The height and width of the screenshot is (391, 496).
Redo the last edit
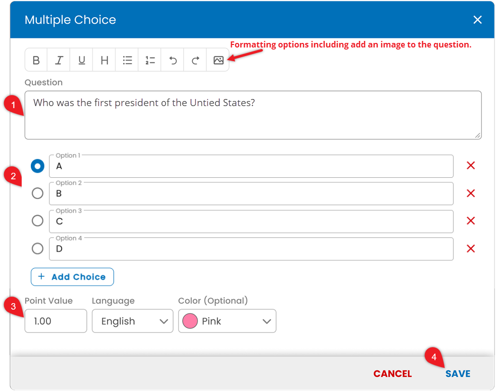(x=195, y=60)
